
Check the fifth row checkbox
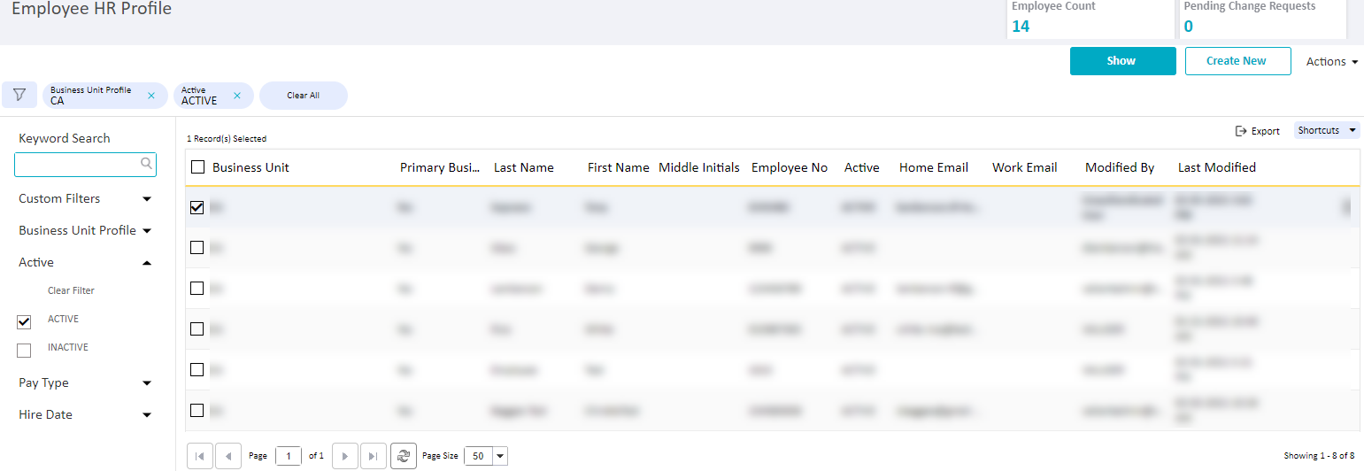tap(197, 369)
